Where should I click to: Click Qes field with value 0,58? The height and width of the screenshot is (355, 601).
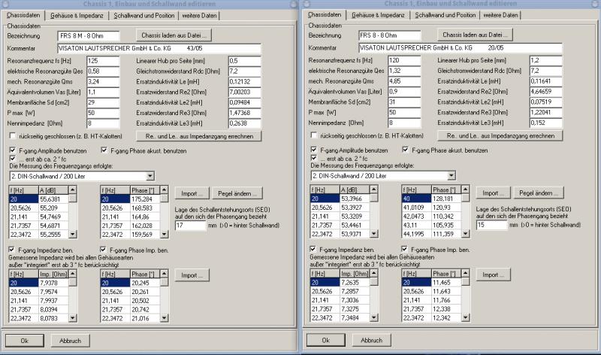(x=103, y=71)
